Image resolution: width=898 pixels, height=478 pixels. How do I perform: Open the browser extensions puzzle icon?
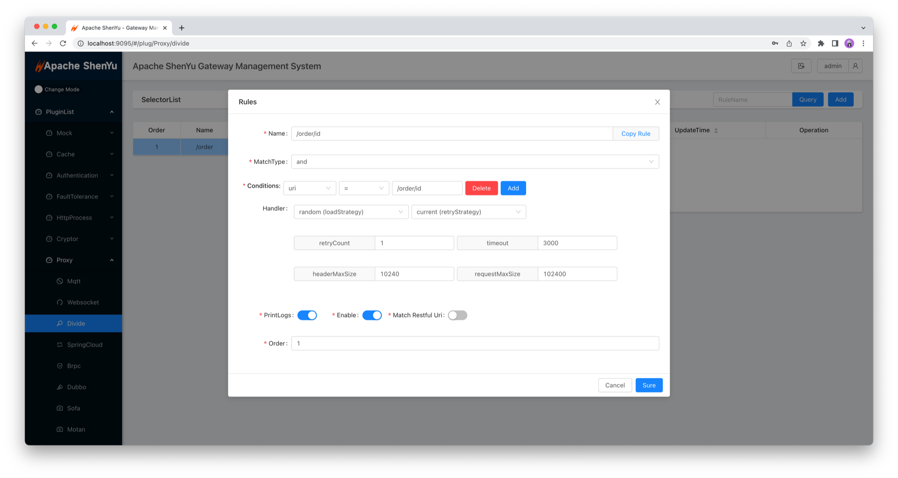(820, 43)
